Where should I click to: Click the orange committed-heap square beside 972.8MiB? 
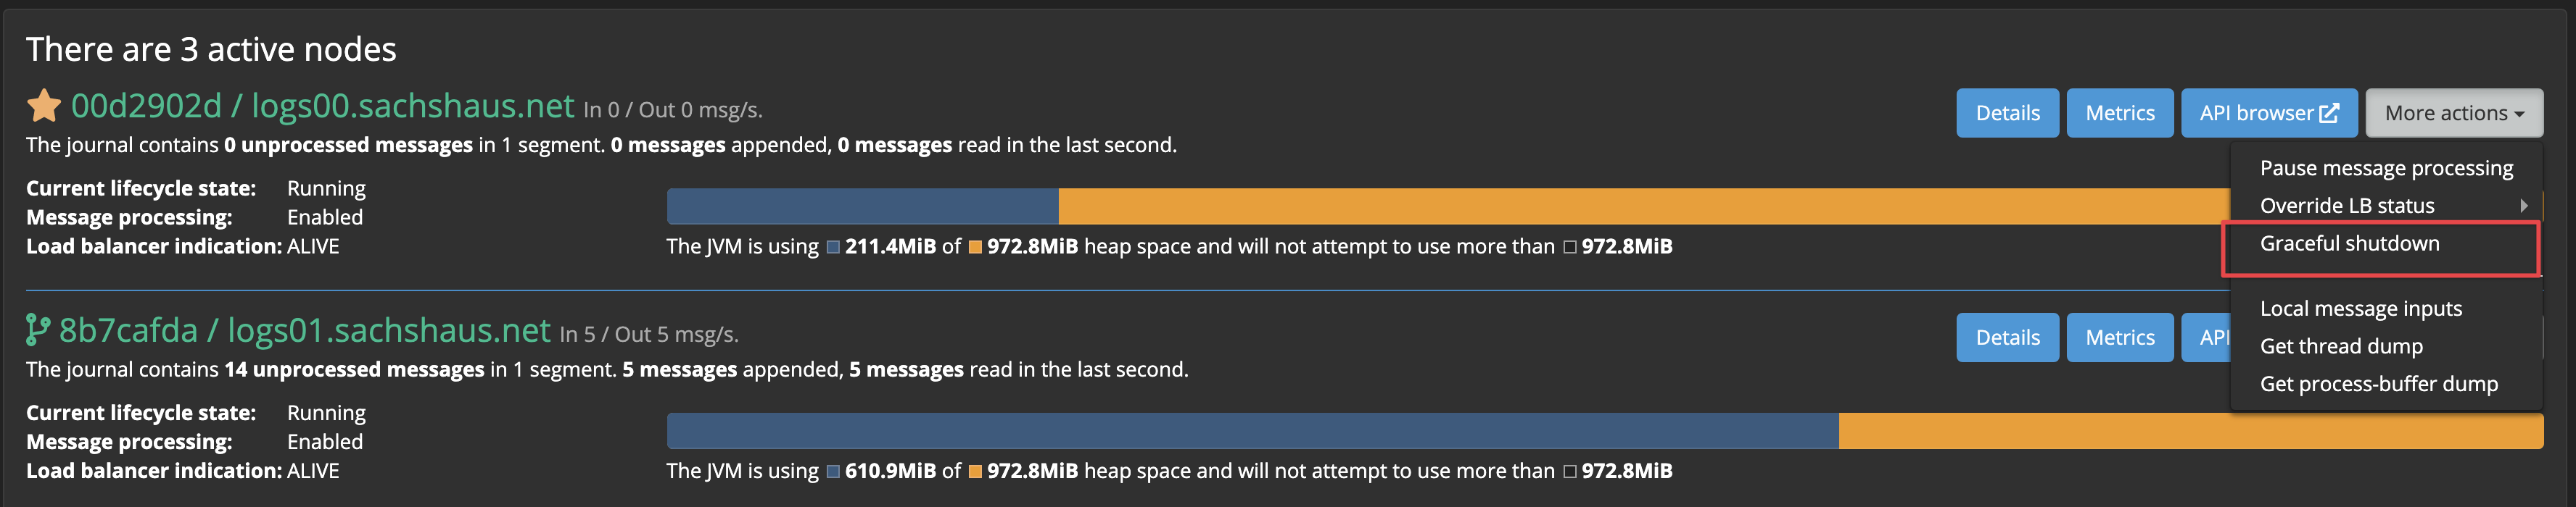pos(975,246)
